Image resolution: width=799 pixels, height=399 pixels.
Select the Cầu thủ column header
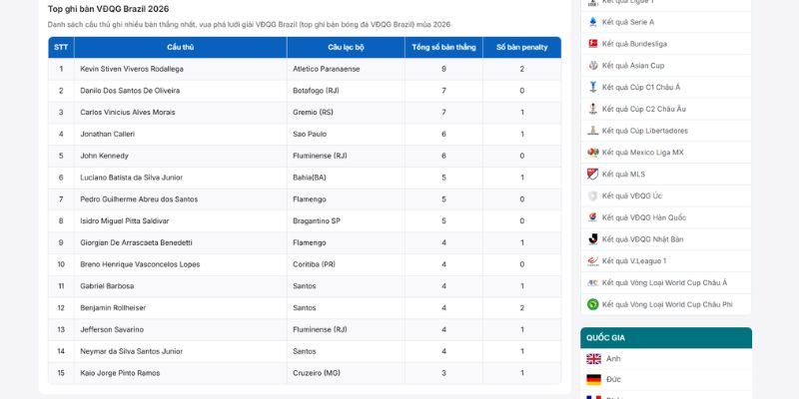pyautogui.click(x=181, y=47)
